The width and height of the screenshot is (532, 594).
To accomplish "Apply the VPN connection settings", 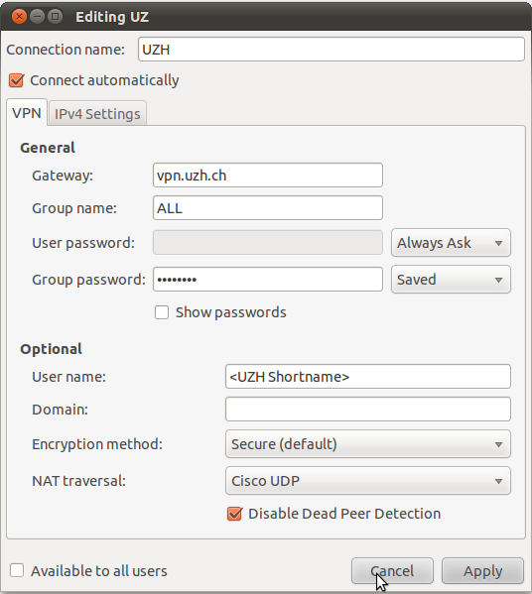I will click(482, 571).
